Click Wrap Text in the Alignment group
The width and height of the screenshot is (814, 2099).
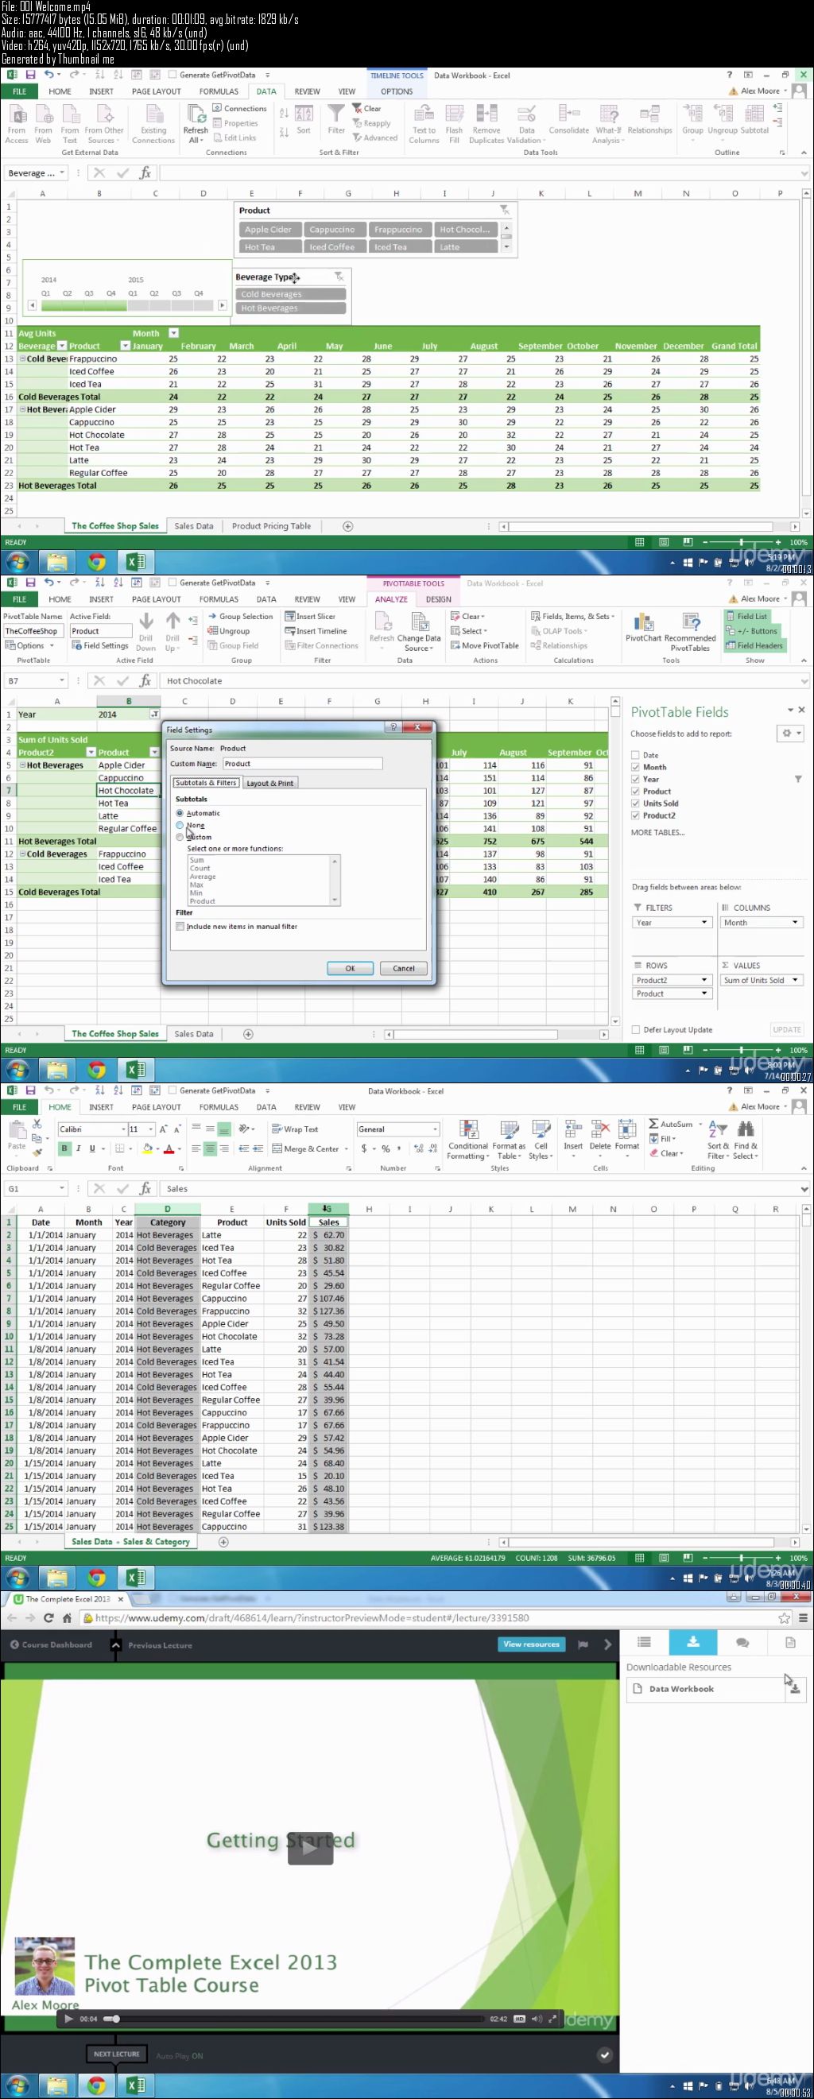point(295,1129)
